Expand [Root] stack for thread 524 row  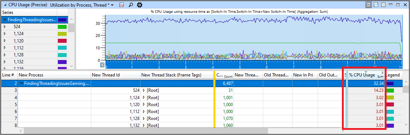[x=144, y=91]
